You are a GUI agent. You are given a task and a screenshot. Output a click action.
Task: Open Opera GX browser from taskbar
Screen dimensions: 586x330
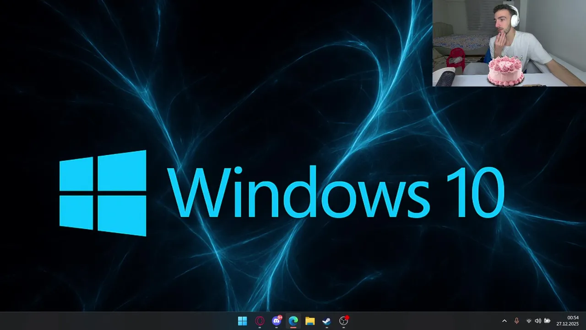tap(260, 321)
